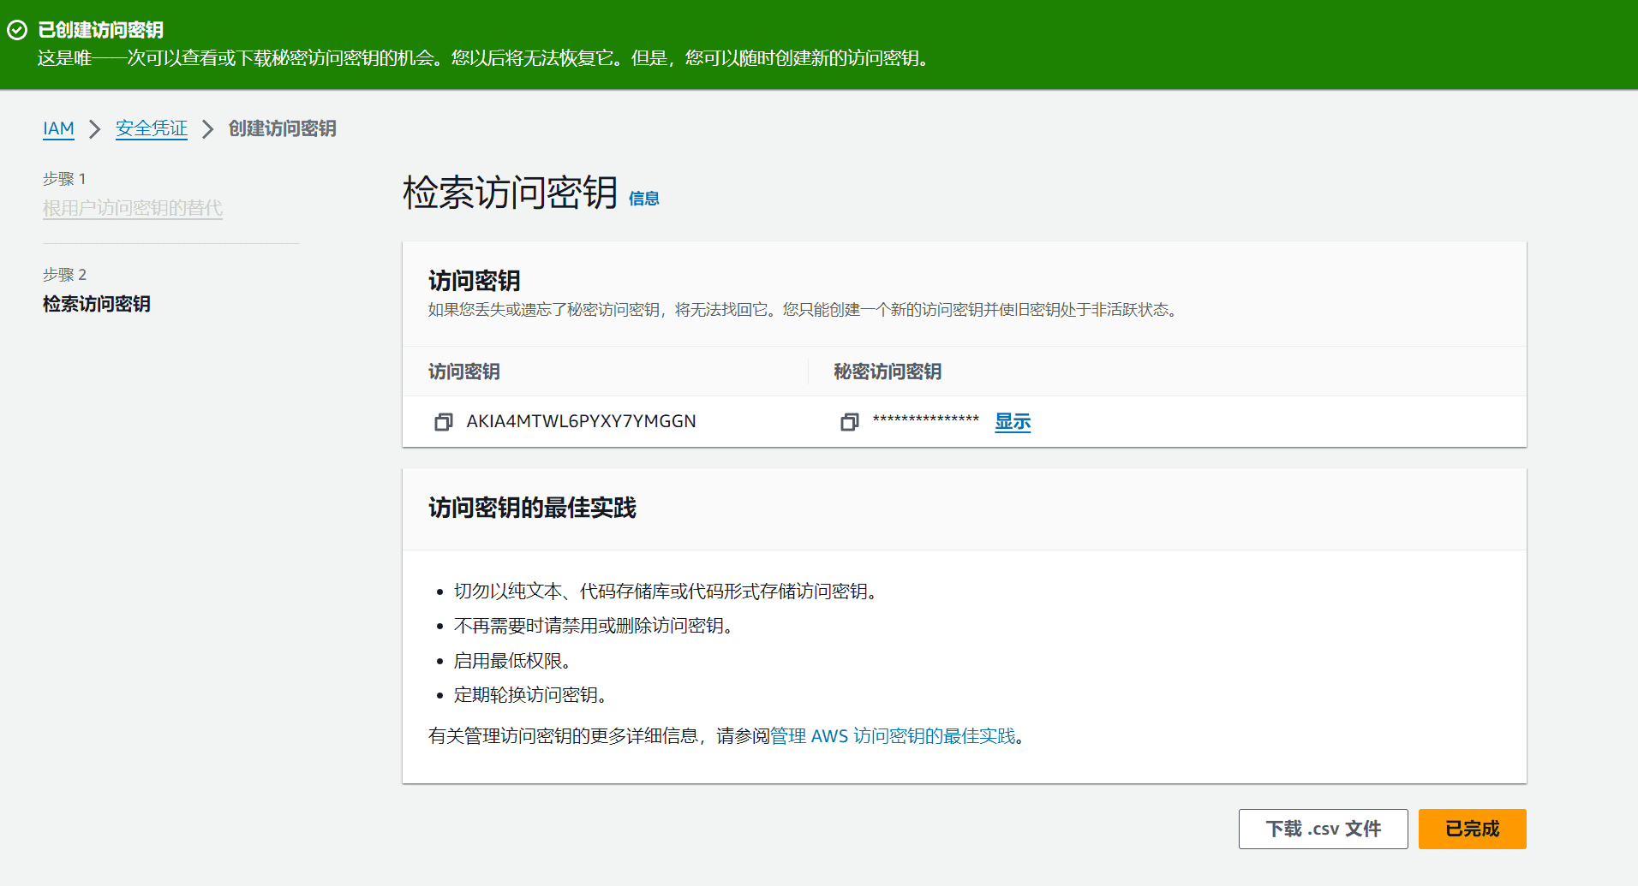Select 步骤 1 根用户访问密钥的替代
This screenshot has width=1638, height=886.
[x=132, y=208]
